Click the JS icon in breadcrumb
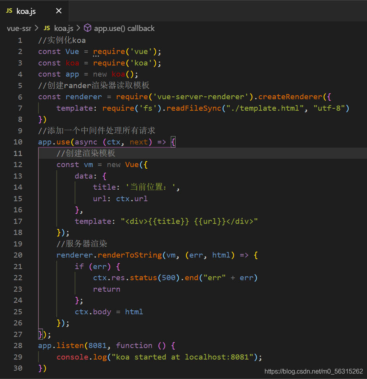This screenshot has height=379, width=367. click(x=47, y=29)
